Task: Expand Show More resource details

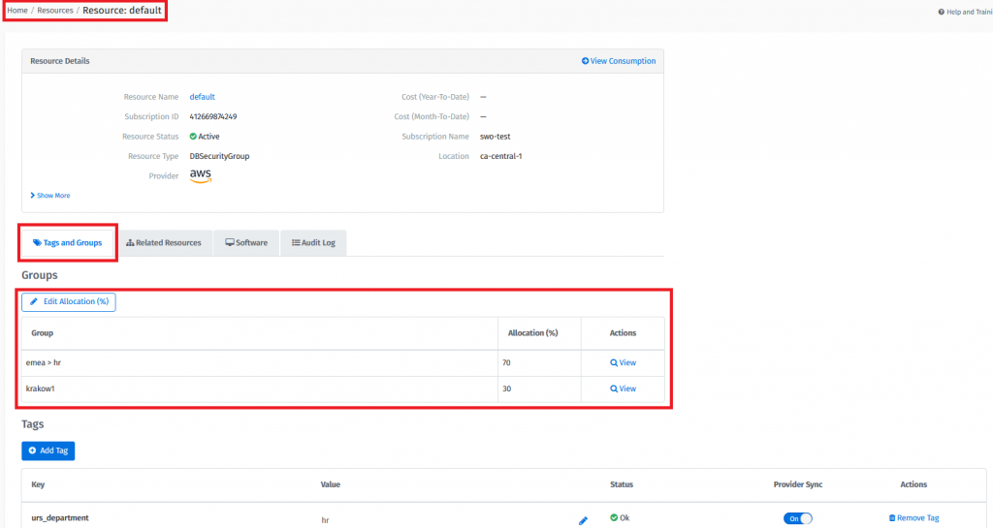Action: coord(50,196)
